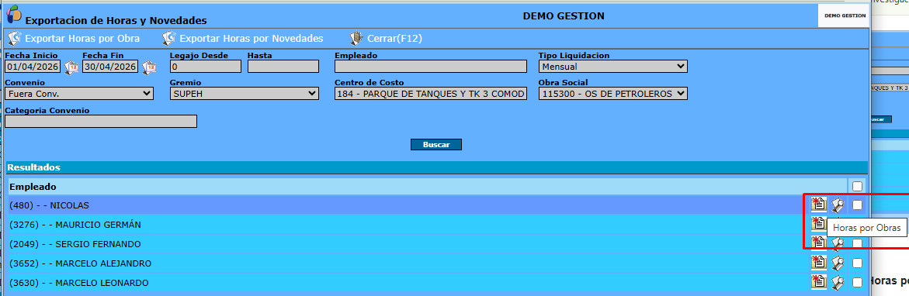The width and height of the screenshot is (909, 296).
Task: Select the row (3276) - - MAURICIO GERMÁN
Action: pos(438,224)
